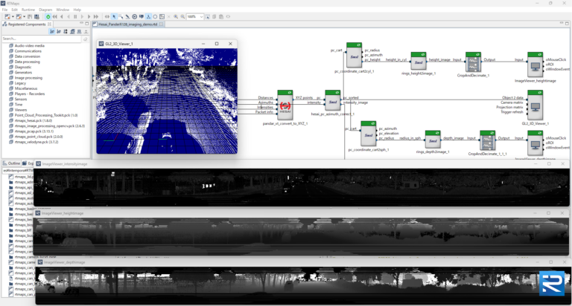Screen dimensions: 572x306
Task: Select the ImageViewer_heightimage component block
Action: tap(536, 65)
